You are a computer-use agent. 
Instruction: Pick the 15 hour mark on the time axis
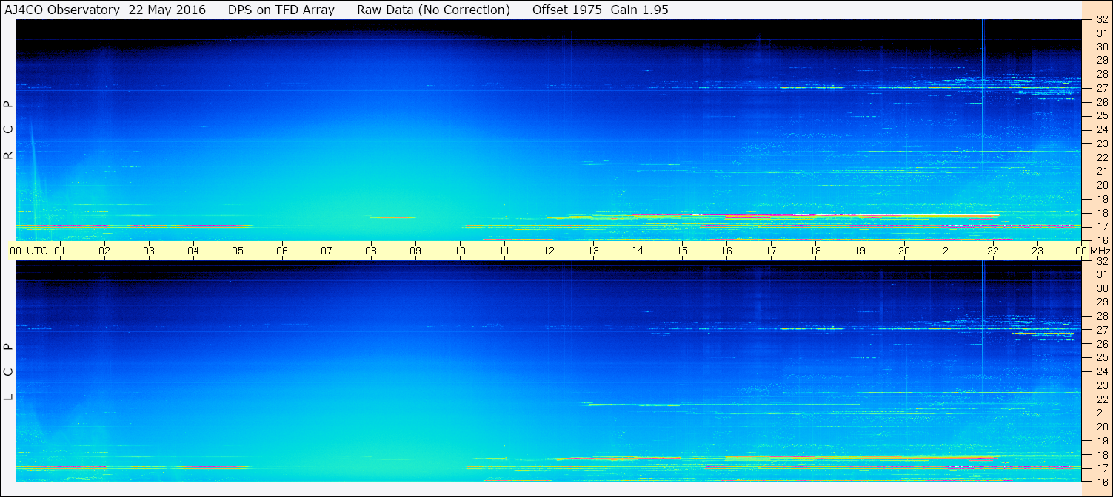(682, 251)
